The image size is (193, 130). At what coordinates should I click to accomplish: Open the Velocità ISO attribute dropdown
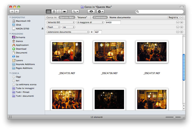[x=61, y=22]
